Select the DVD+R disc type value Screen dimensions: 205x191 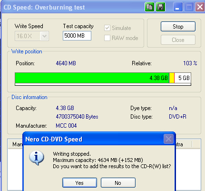coord(177,117)
